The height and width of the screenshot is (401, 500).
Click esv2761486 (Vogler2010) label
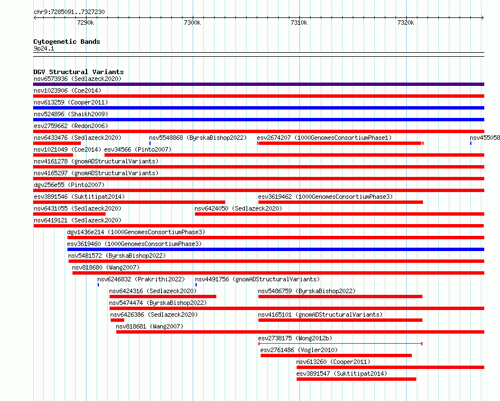tap(299, 350)
